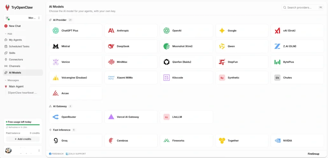328x158 pixels.
Task: Expand the user profile menu
Action: tap(23, 150)
